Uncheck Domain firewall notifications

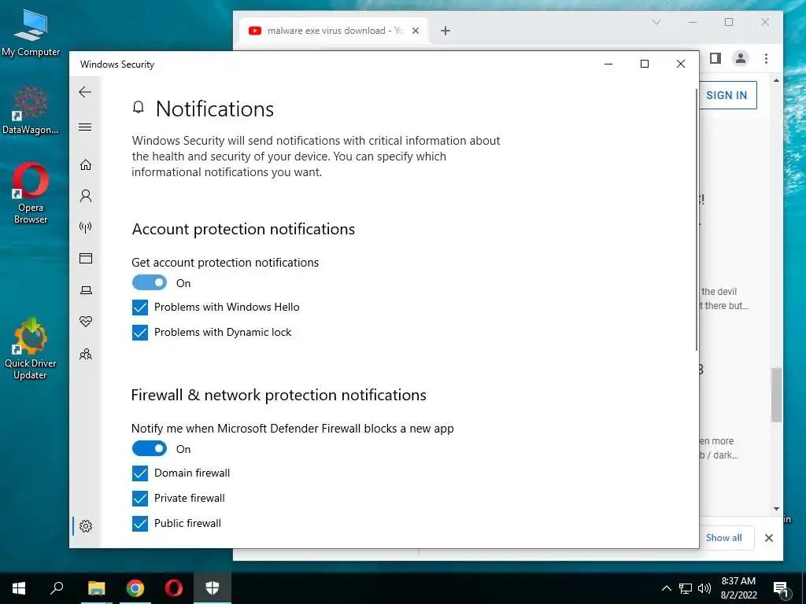(140, 473)
